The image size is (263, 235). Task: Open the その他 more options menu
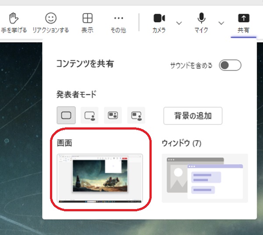118,19
